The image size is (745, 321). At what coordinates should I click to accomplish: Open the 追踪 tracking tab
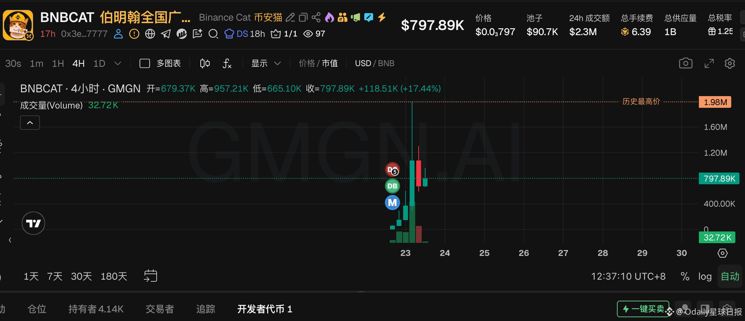pos(206,309)
